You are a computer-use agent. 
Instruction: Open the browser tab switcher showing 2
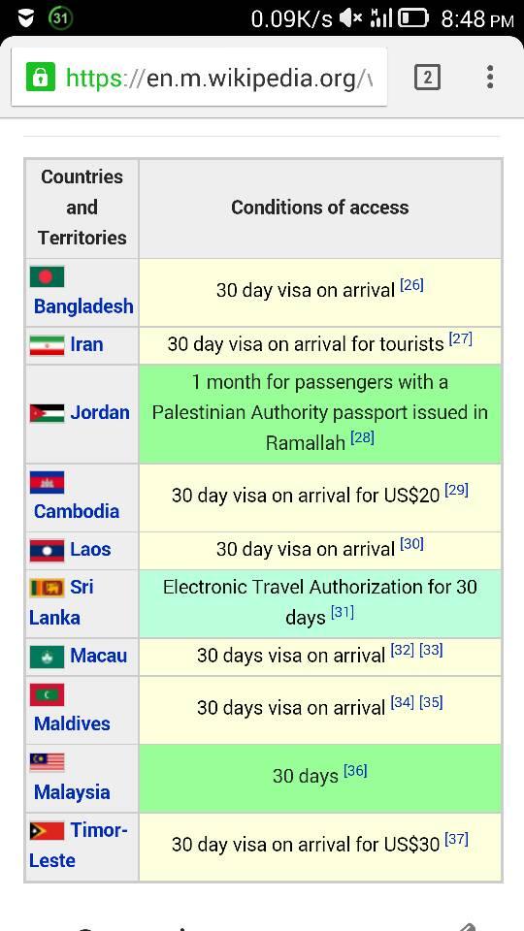(427, 78)
